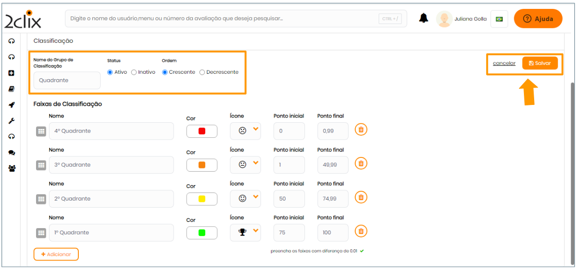Image resolution: width=576 pixels, height=269 pixels.
Task: Click the Salvar button
Action: click(539, 63)
